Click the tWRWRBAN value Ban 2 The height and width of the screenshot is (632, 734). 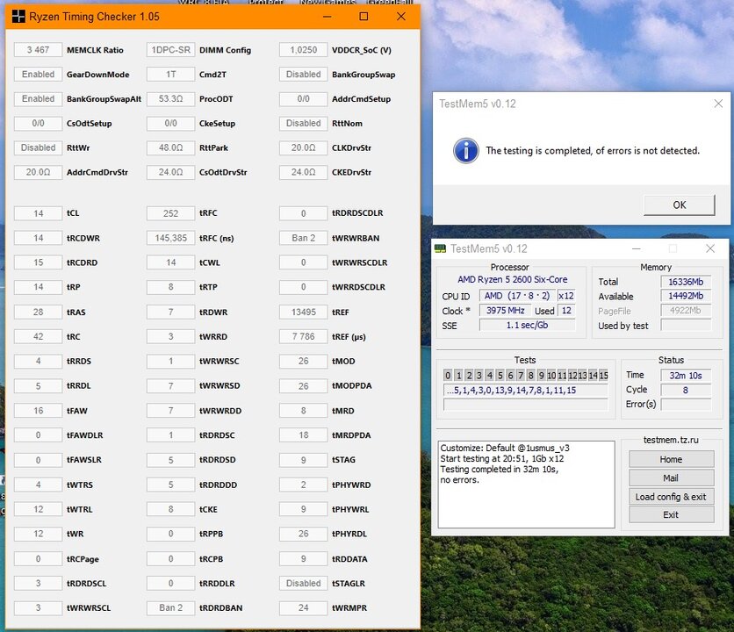click(x=303, y=238)
